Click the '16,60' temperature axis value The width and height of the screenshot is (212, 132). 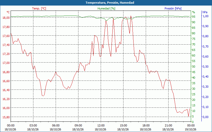tap(6, 81)
